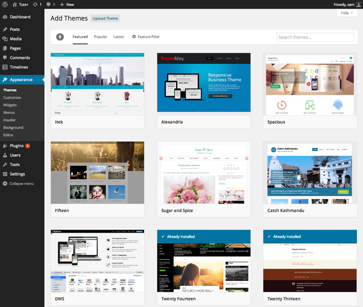363x307 pixels.
Task: Select the Already Installed banner on Twenty Fourteen
Action: click(x=204, y=236)
